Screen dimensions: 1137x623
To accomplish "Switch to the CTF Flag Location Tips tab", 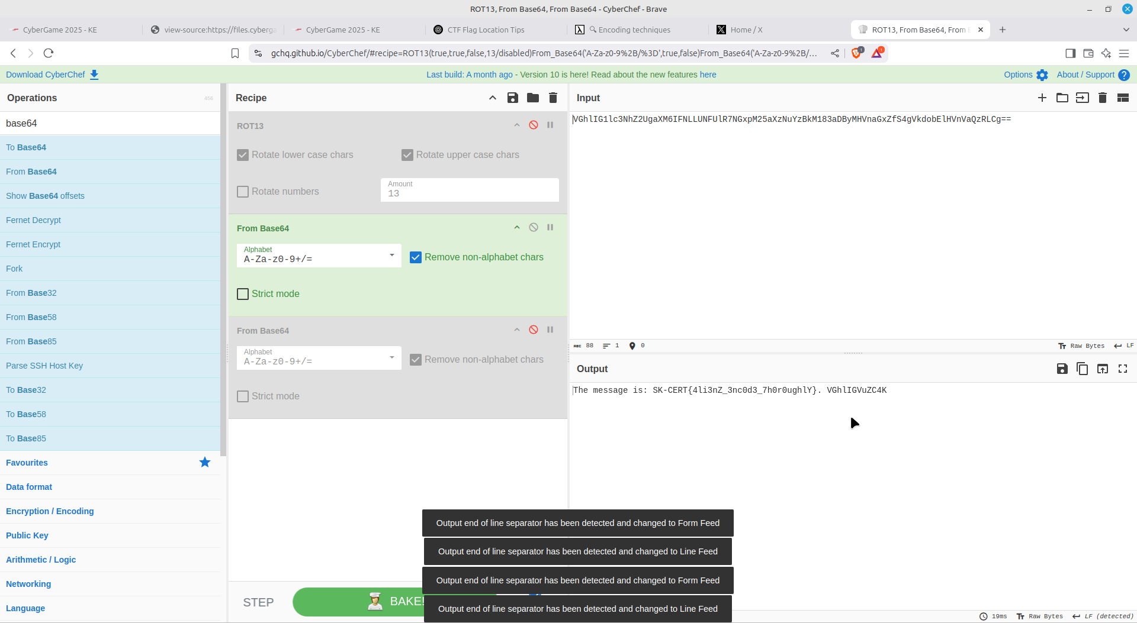I will click(x=486, y=30).
